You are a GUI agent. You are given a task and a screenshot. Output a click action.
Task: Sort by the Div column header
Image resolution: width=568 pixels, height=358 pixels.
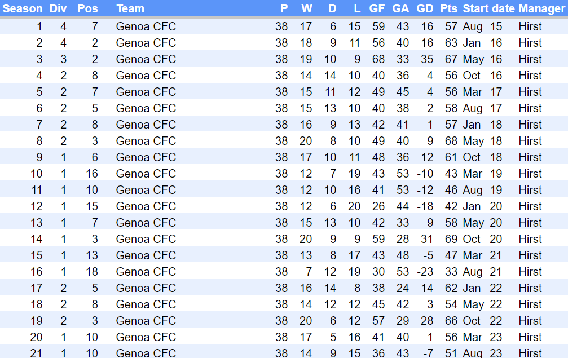tap(58, 8)
